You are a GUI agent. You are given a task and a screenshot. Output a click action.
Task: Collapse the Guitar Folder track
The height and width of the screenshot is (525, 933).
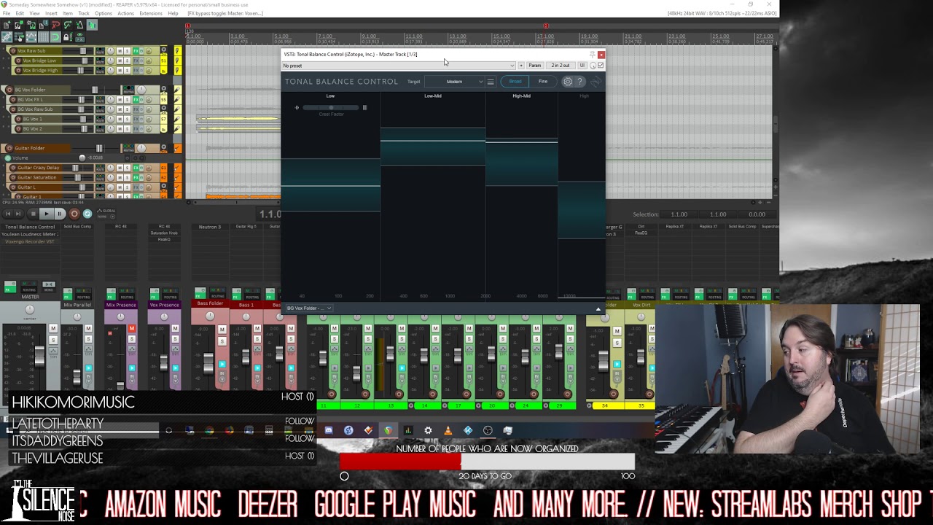163,147
